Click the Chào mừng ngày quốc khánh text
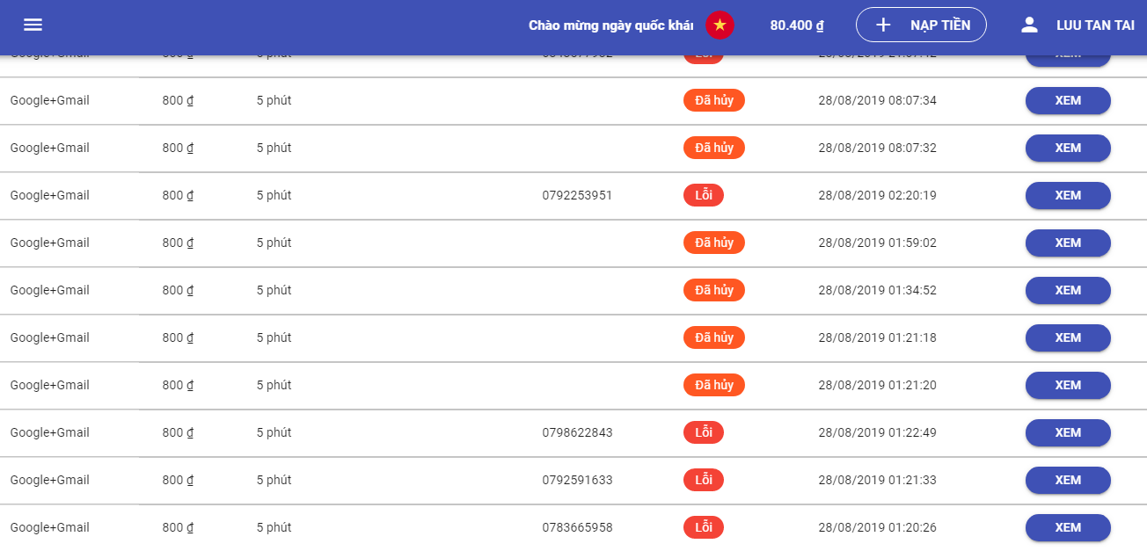 (610, 25)
